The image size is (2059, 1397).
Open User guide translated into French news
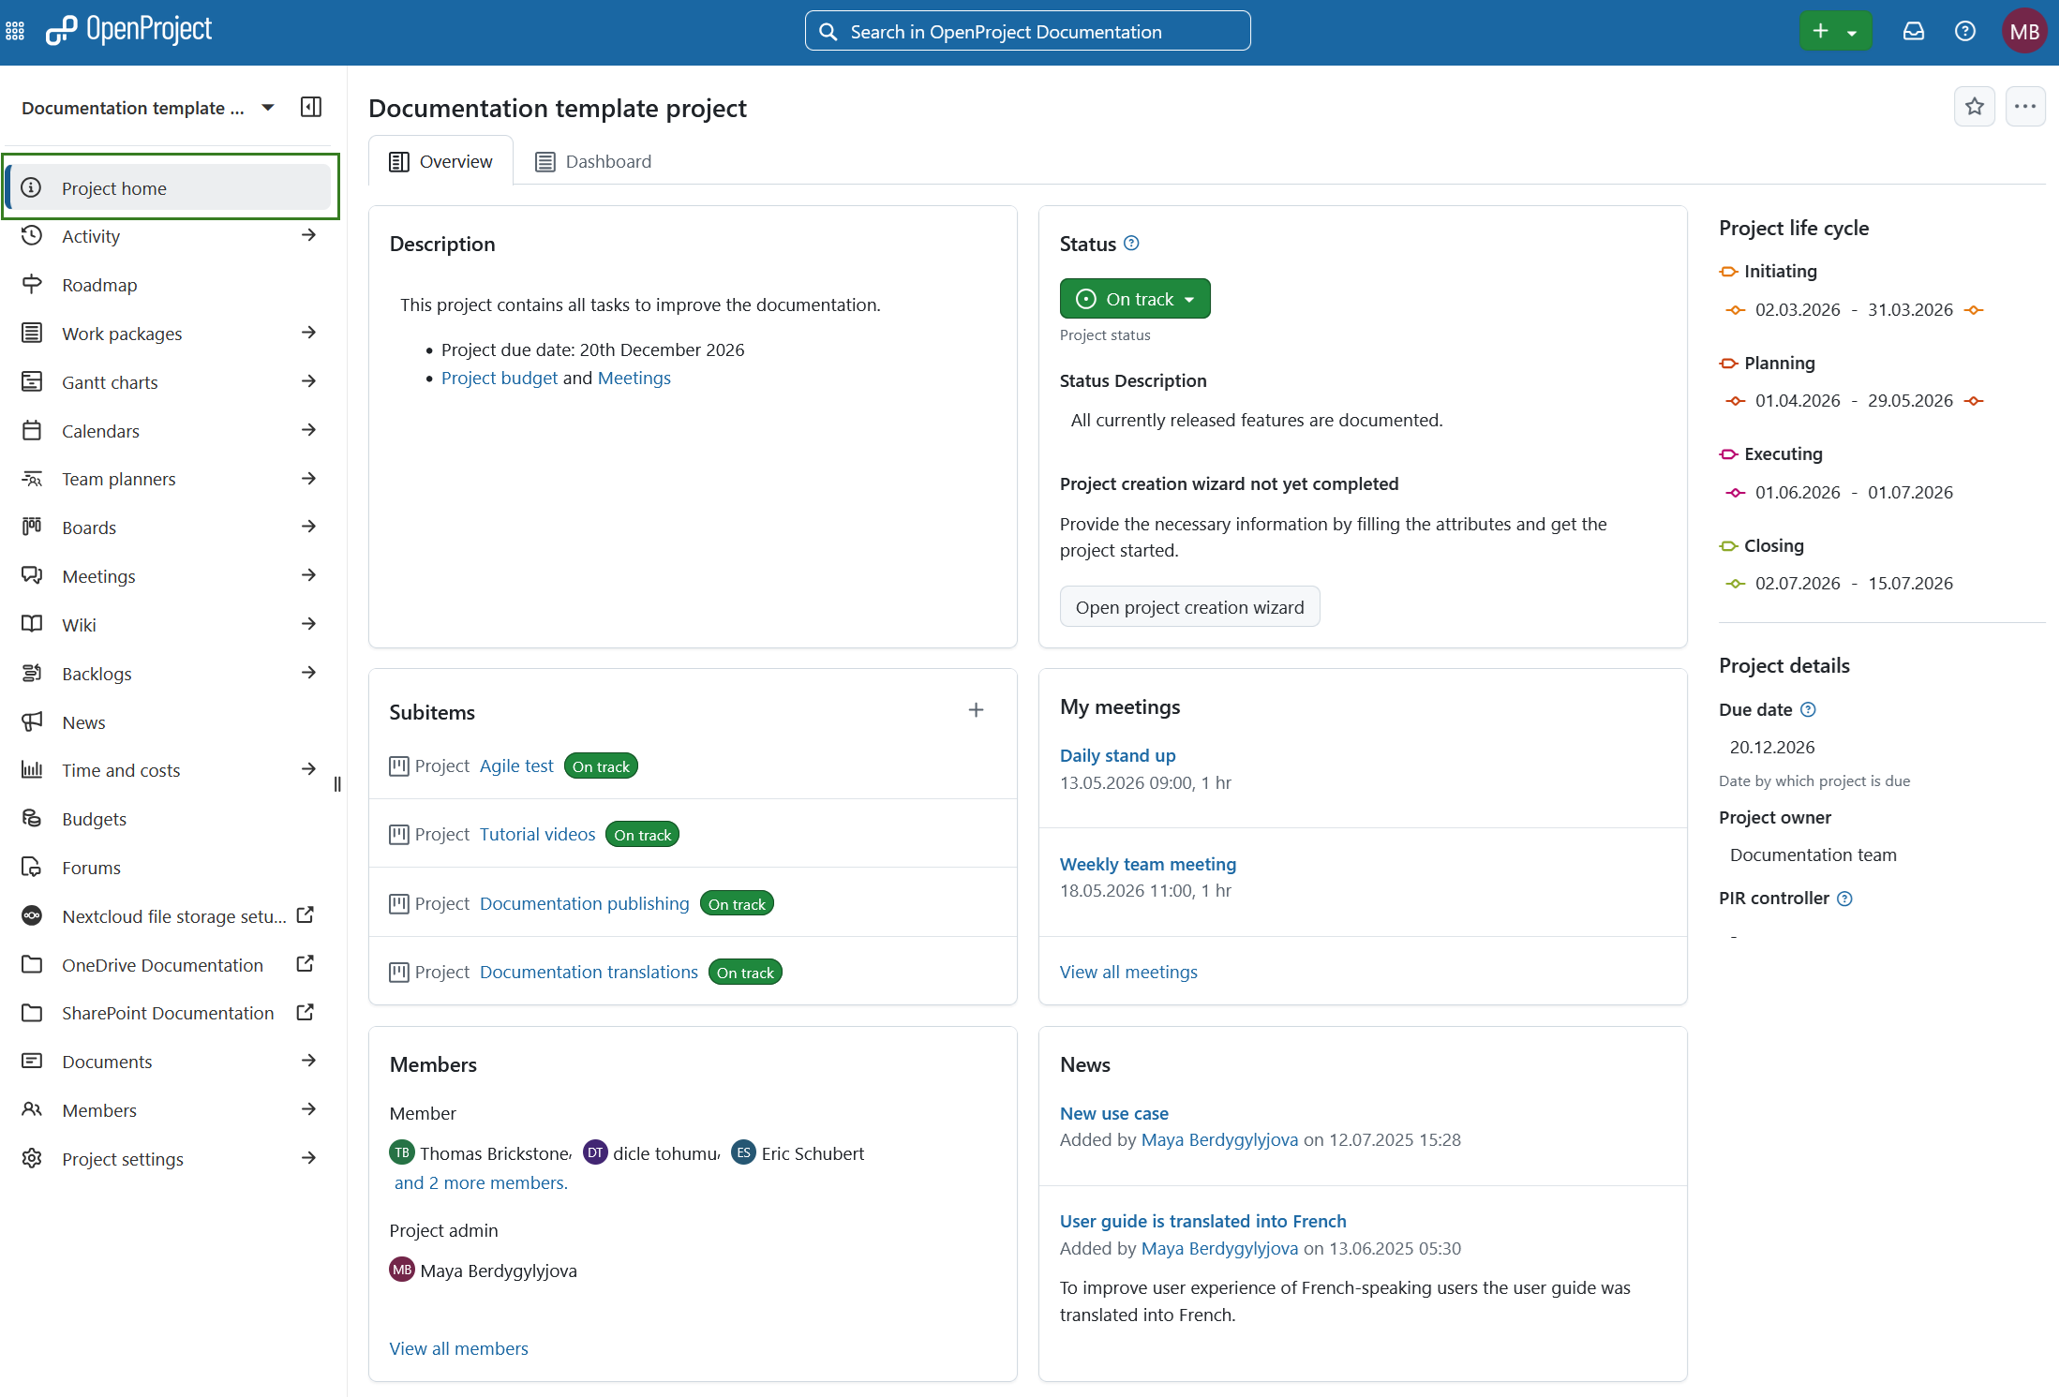click(1202, 1221)
